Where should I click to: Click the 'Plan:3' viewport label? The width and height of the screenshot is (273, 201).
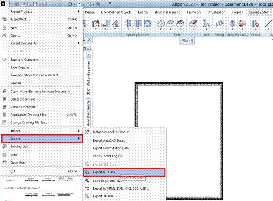[187, 41]
